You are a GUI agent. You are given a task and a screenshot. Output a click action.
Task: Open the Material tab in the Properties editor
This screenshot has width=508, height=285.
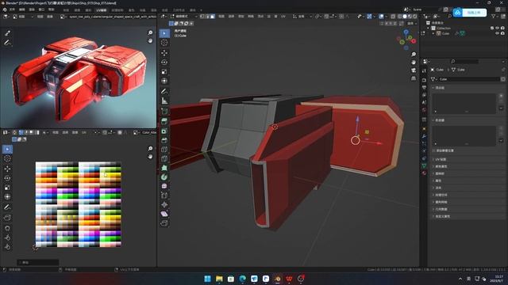pos(424,173)
